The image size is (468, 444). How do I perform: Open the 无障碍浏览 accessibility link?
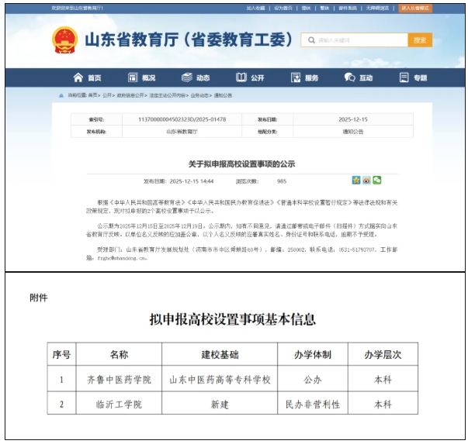tap(377, 8)
